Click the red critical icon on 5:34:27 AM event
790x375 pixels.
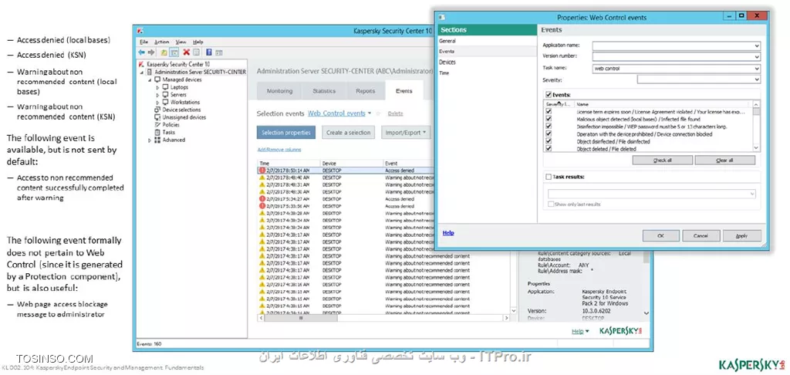click(x=262, y=198)
